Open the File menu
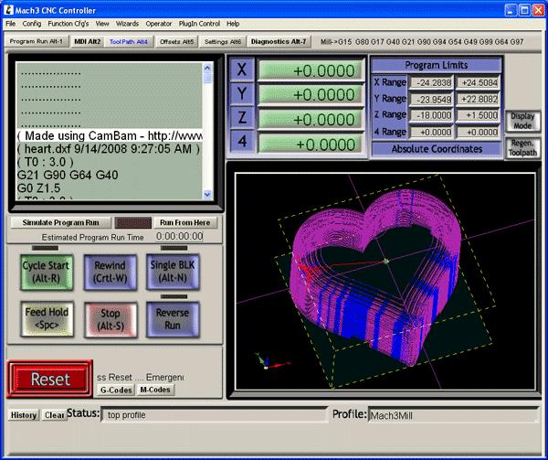This screenshot has height=460, width=548. (10, 24)
